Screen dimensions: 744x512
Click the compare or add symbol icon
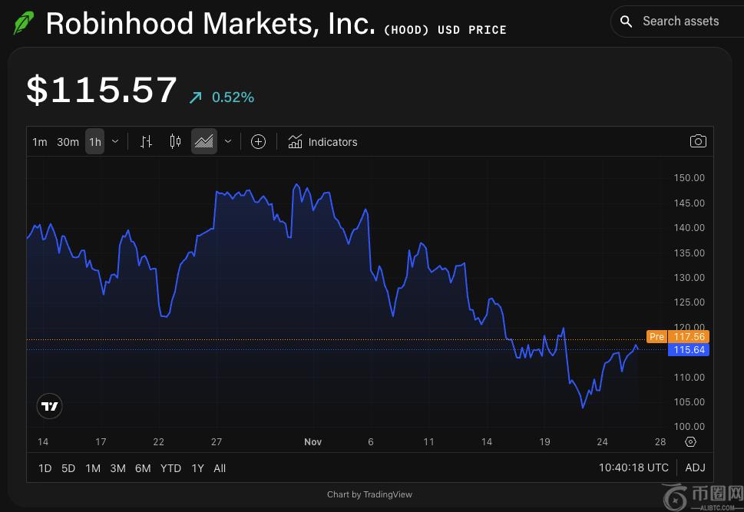pyautogui.click(x=259, y=141)
